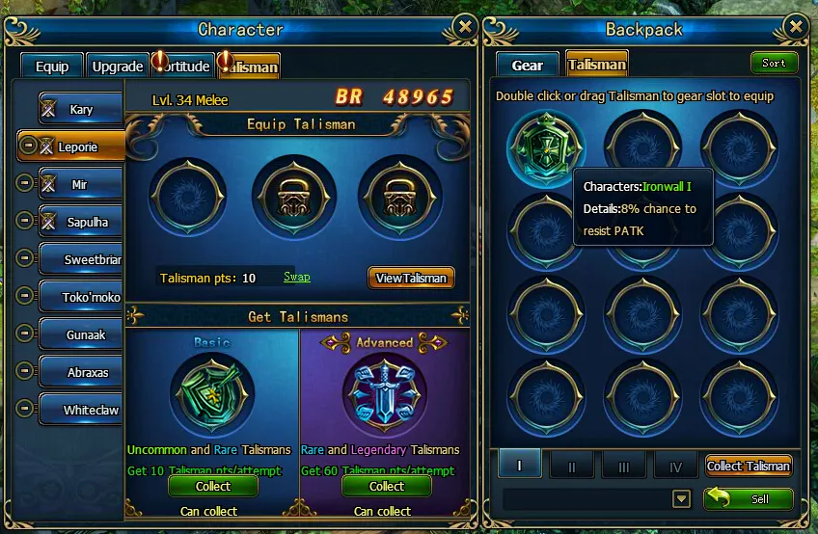Screen dimensions: 818x534
Task: Go to backpack page II
Action: (572, 466)
